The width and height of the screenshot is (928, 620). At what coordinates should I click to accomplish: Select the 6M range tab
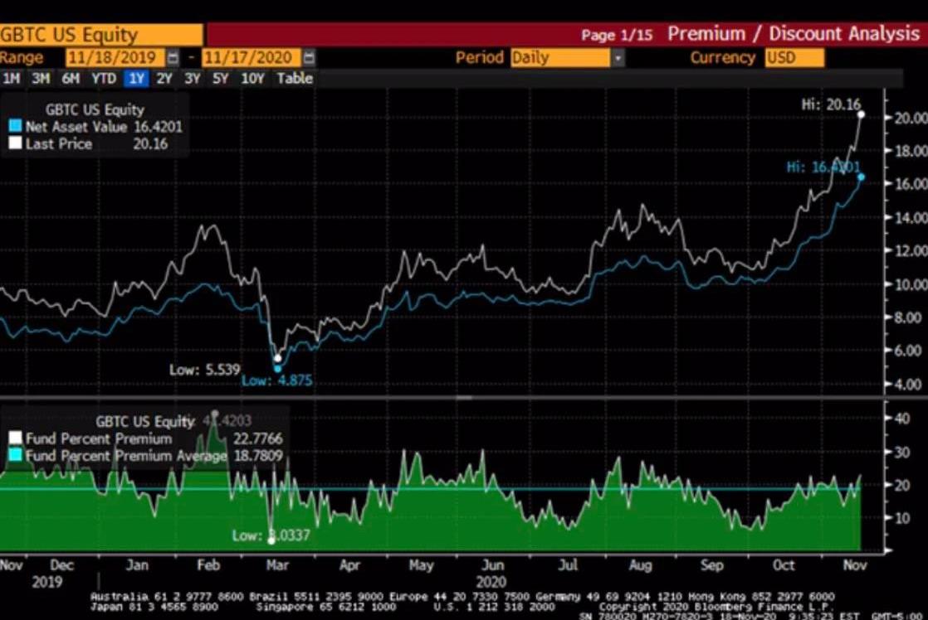click(71, 79)
